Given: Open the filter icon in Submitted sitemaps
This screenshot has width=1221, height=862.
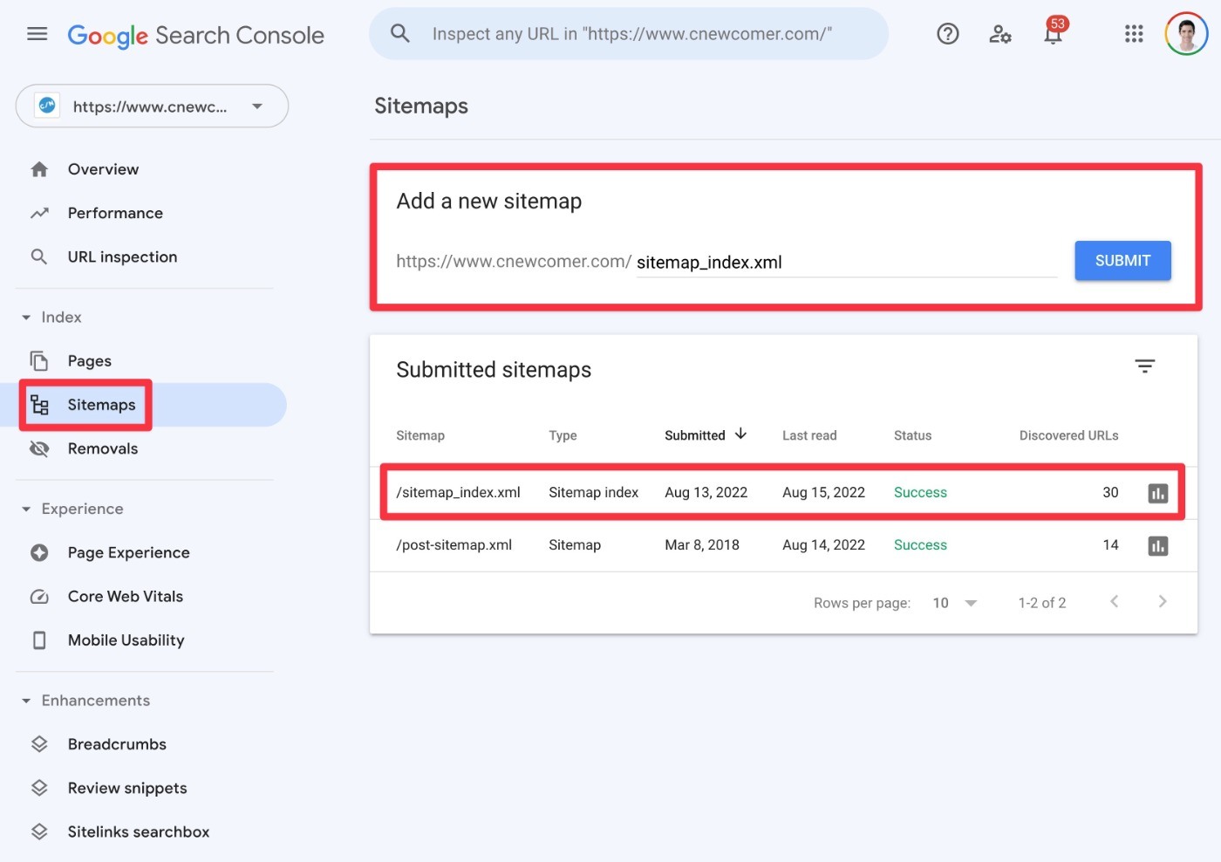Looking at the screenshot, I should coord(1144,366).
